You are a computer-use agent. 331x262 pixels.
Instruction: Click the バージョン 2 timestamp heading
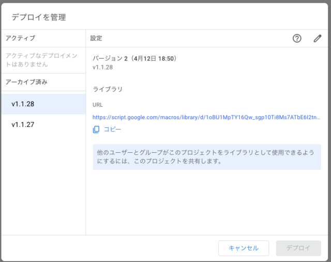134,59
